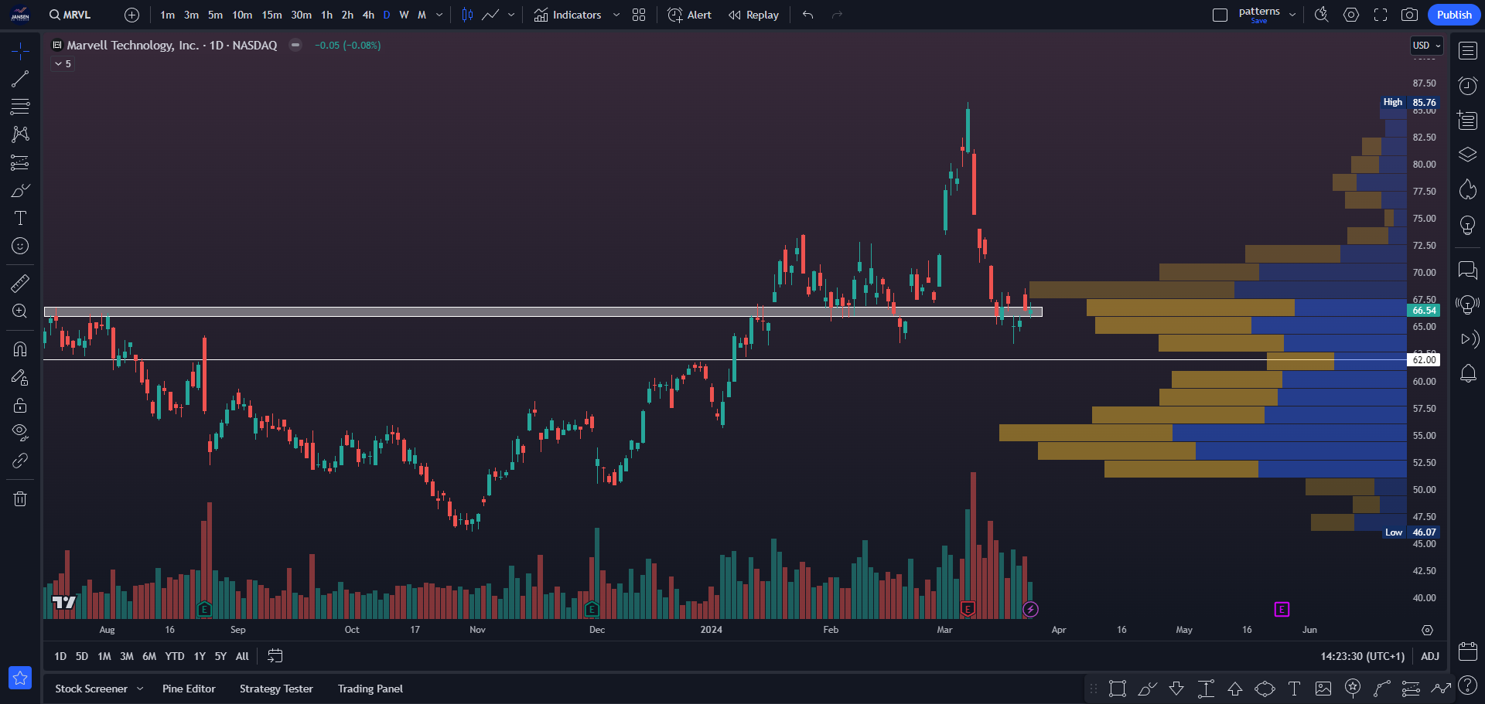This screenshot has height=704, width=1485.
Task: Open the Trading Panel tab
Action: (370, 689)
